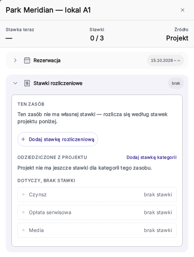Click the status dot next to Media
194x257 pixels.
[x=24, y=230]
